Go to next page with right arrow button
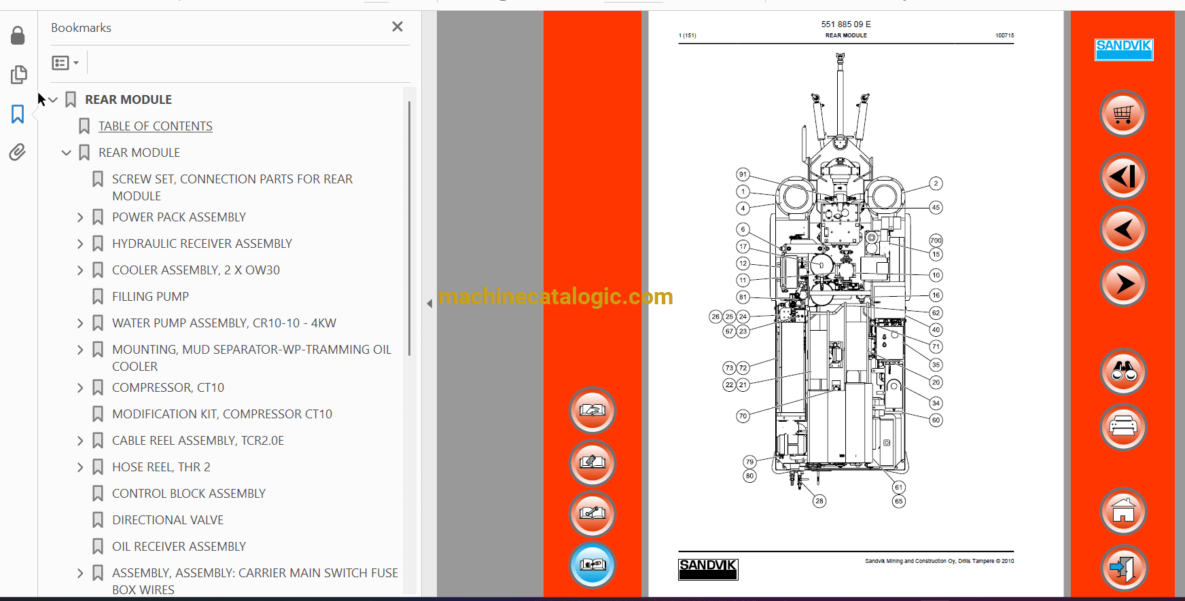1185x601 pixels. click(x=1123, y=283)
